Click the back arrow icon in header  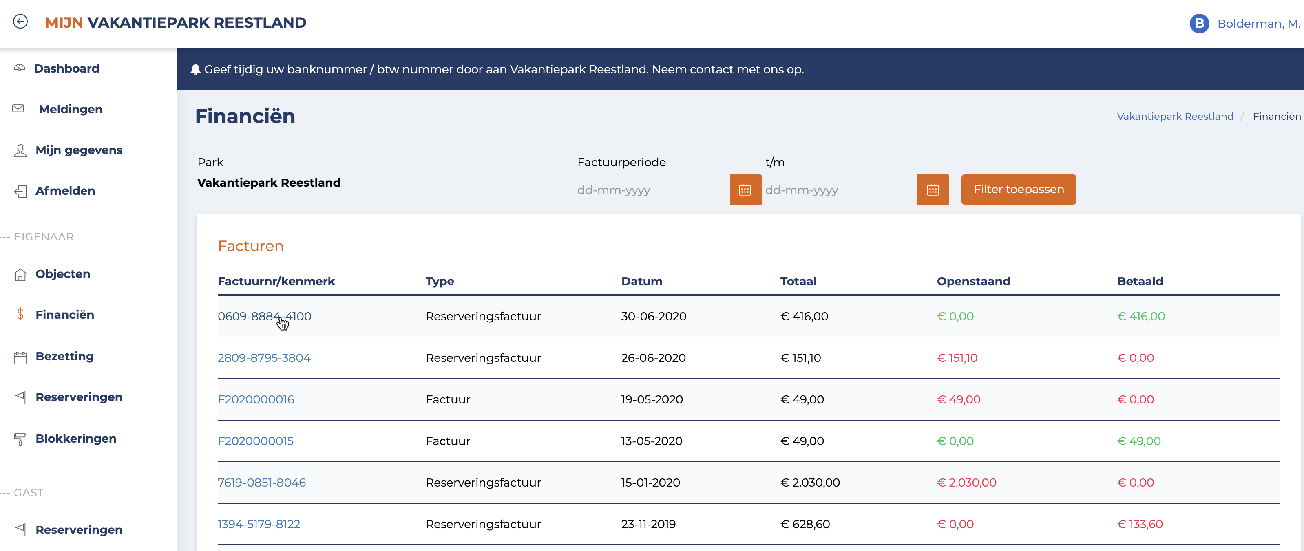20,22
